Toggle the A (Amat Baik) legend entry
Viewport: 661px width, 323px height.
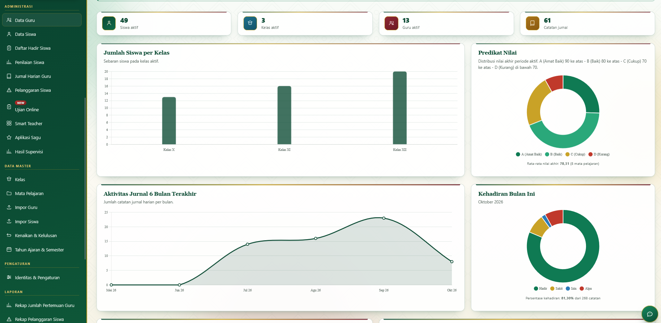pos(529,154)
